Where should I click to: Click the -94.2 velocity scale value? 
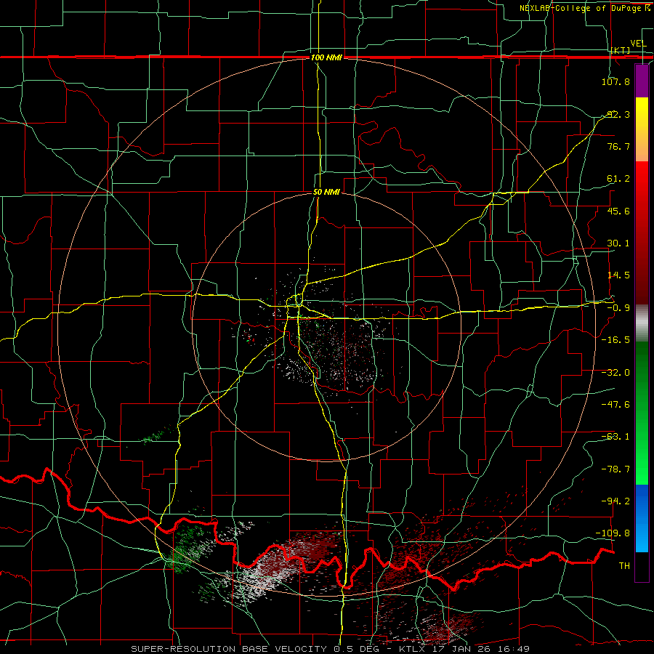click(615, 501)
